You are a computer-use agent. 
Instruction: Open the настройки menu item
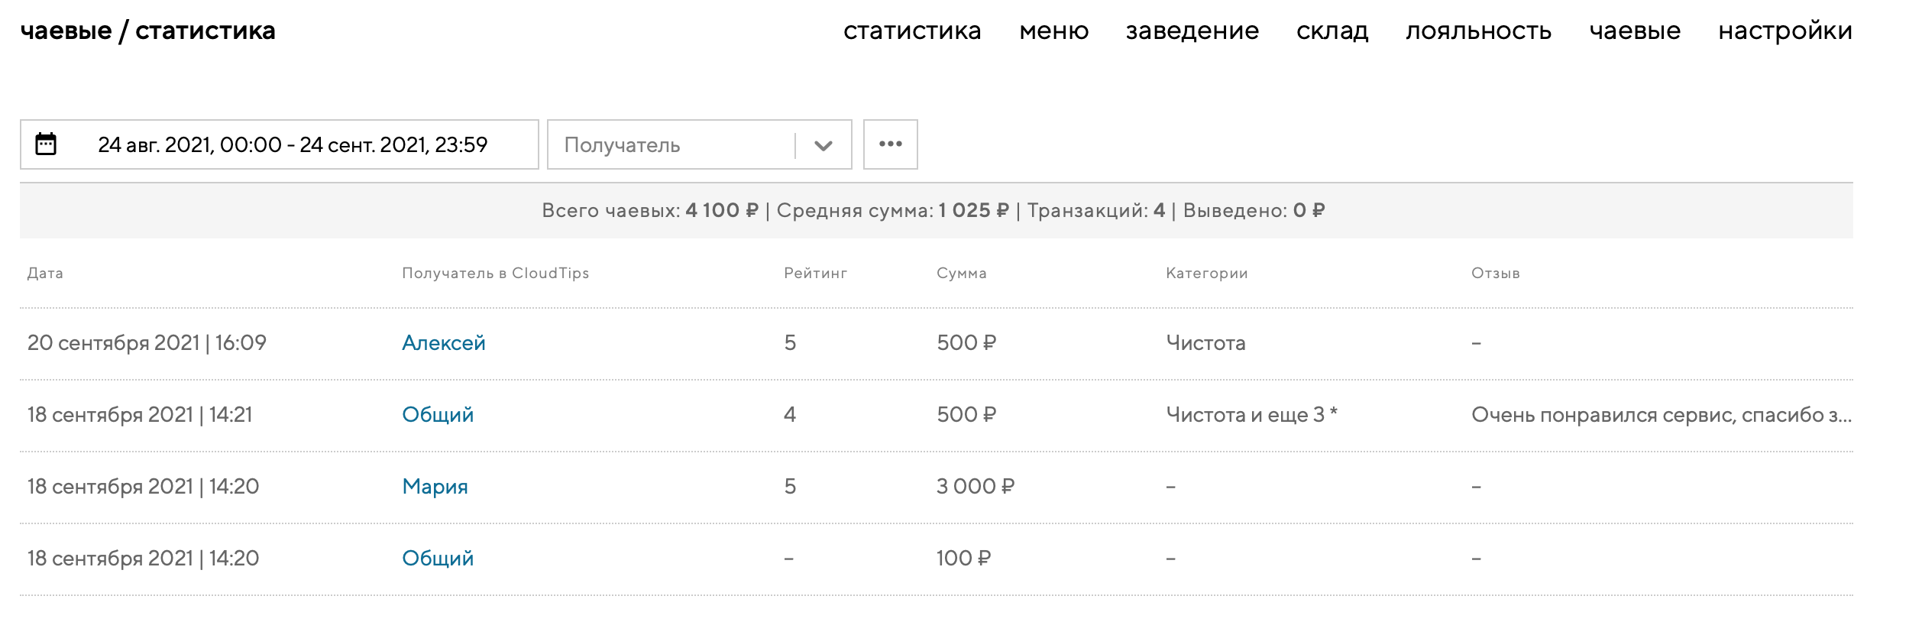1785,31
